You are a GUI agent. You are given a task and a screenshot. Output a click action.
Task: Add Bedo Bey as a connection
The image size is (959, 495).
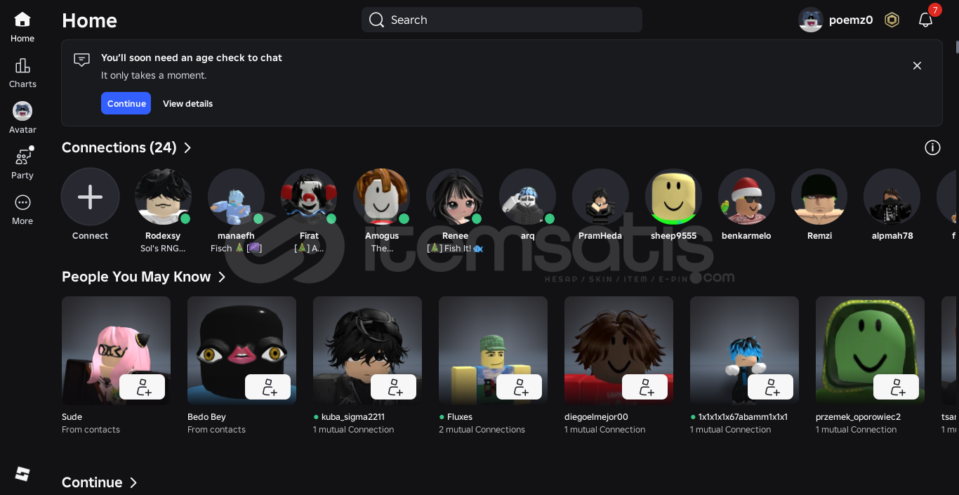pyautogui.click(x=267, y=387)
